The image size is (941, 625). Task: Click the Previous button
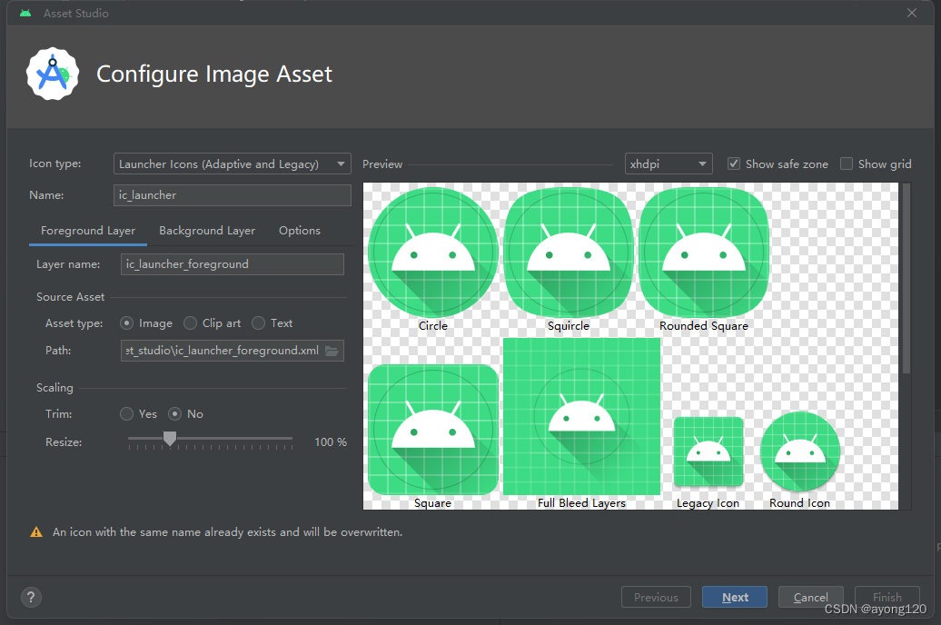click(656, 597)
